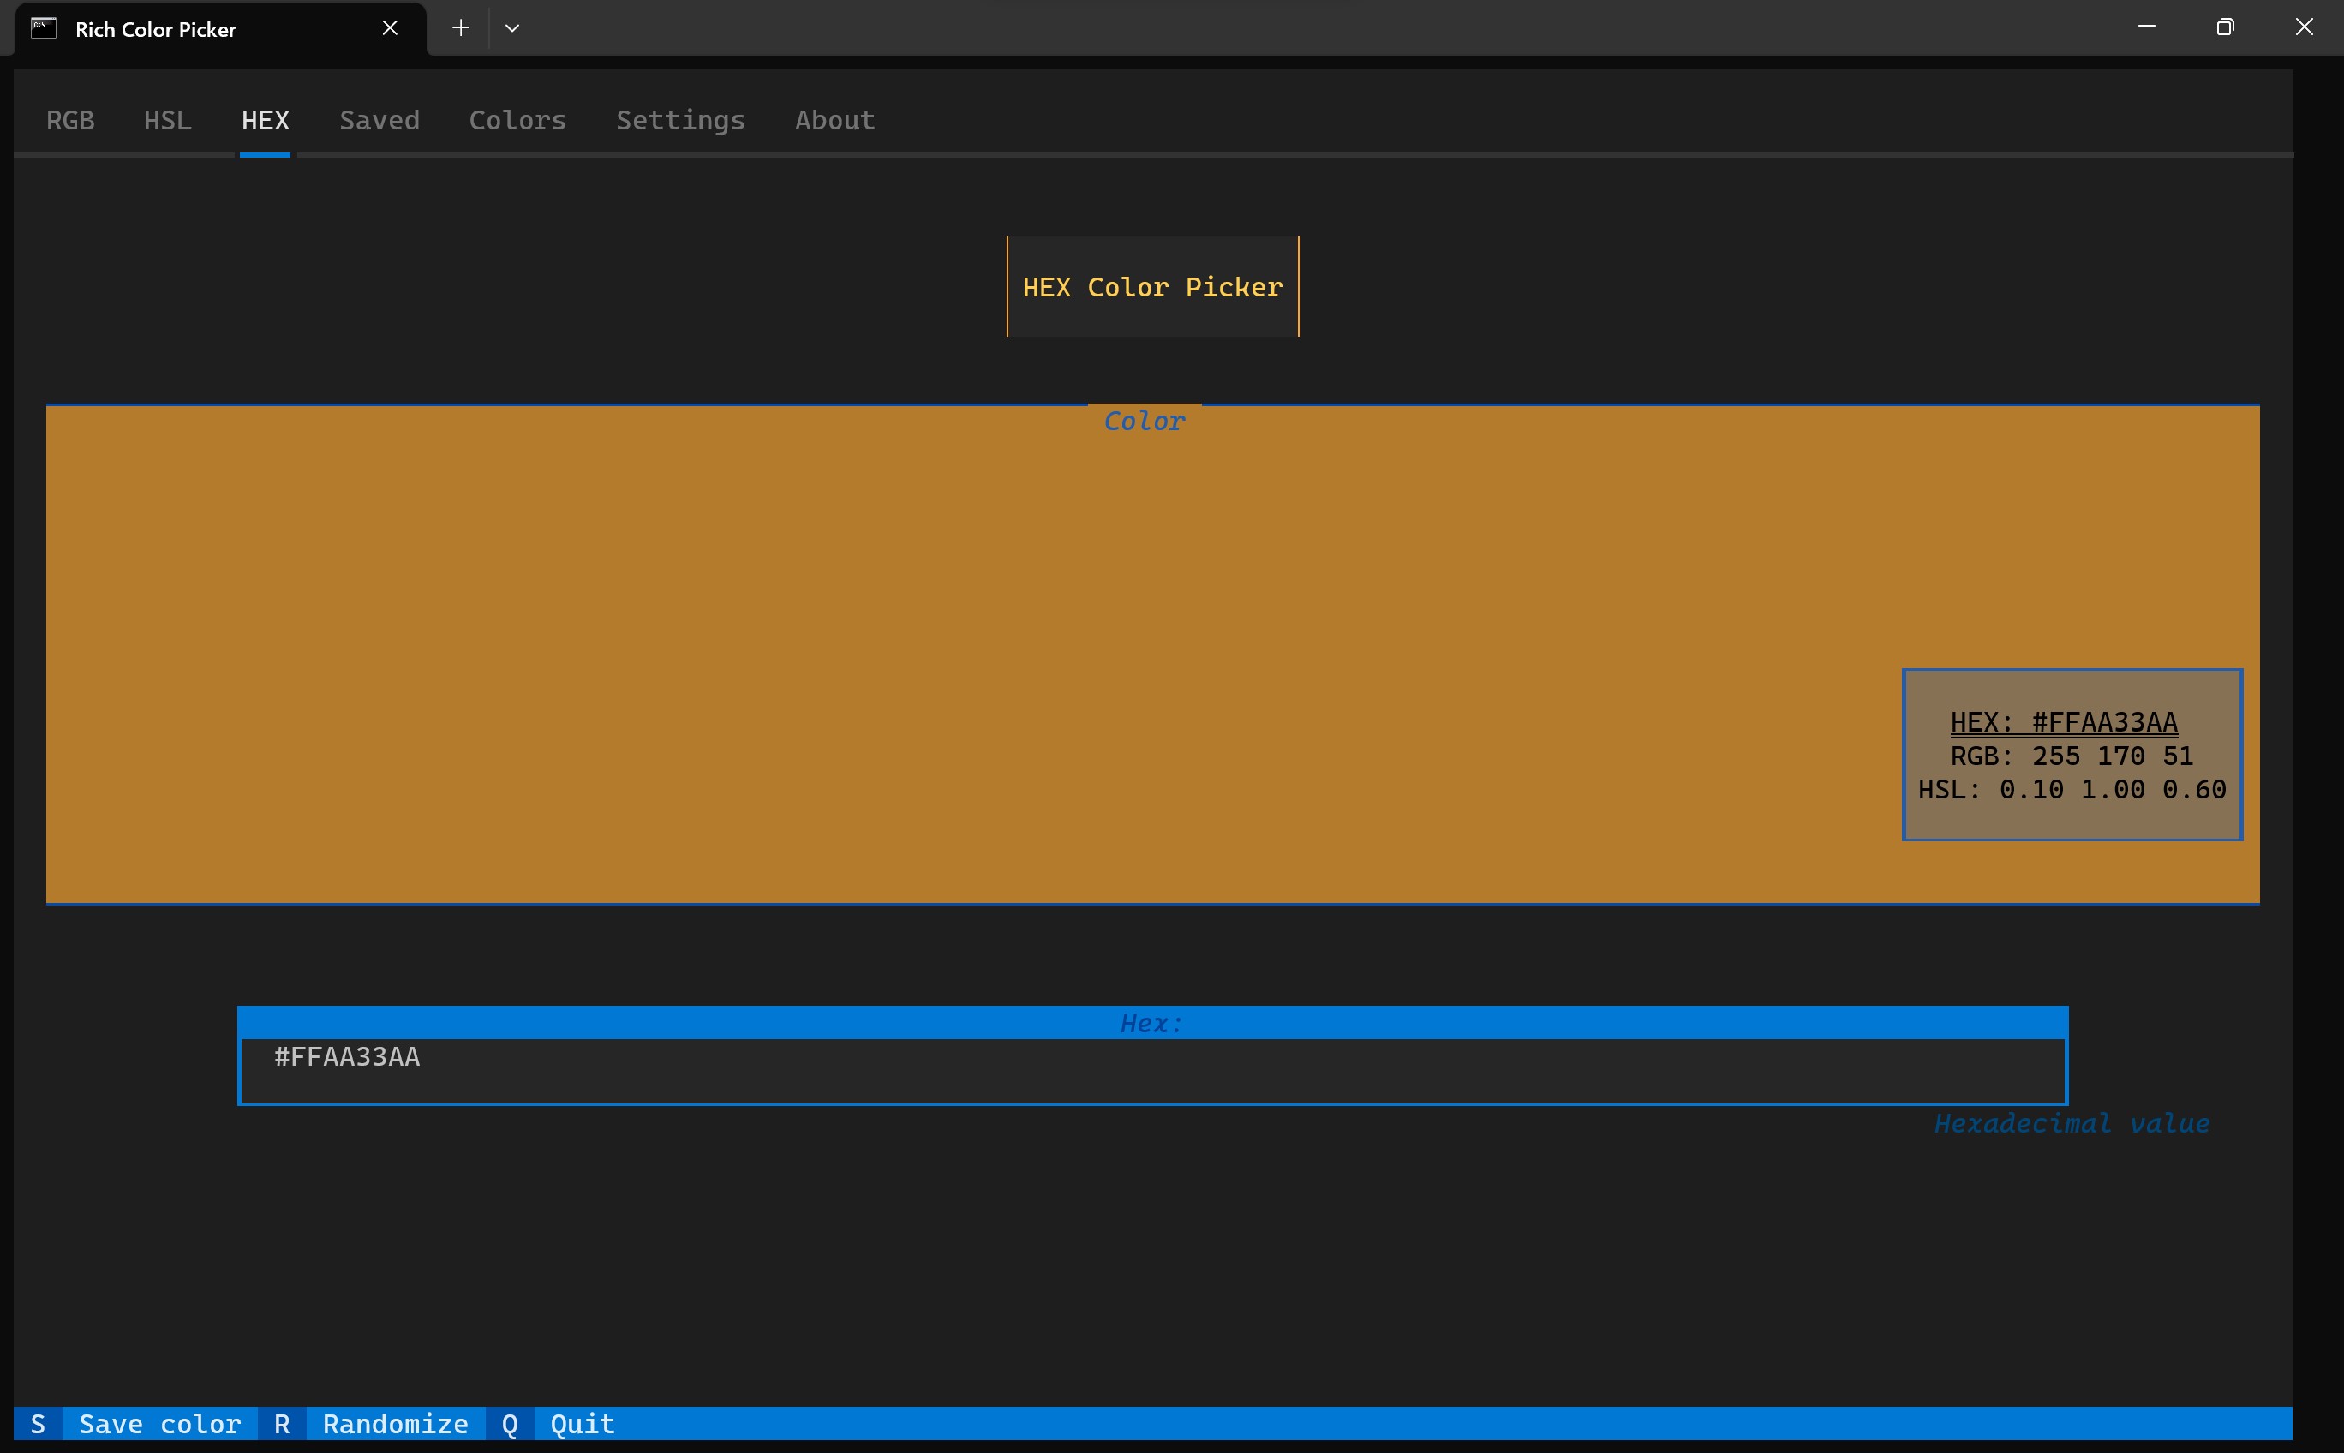Click the HEX: #FFAA33AA value in info box
This screenshot has width=2344, height=1453.
2063,721
